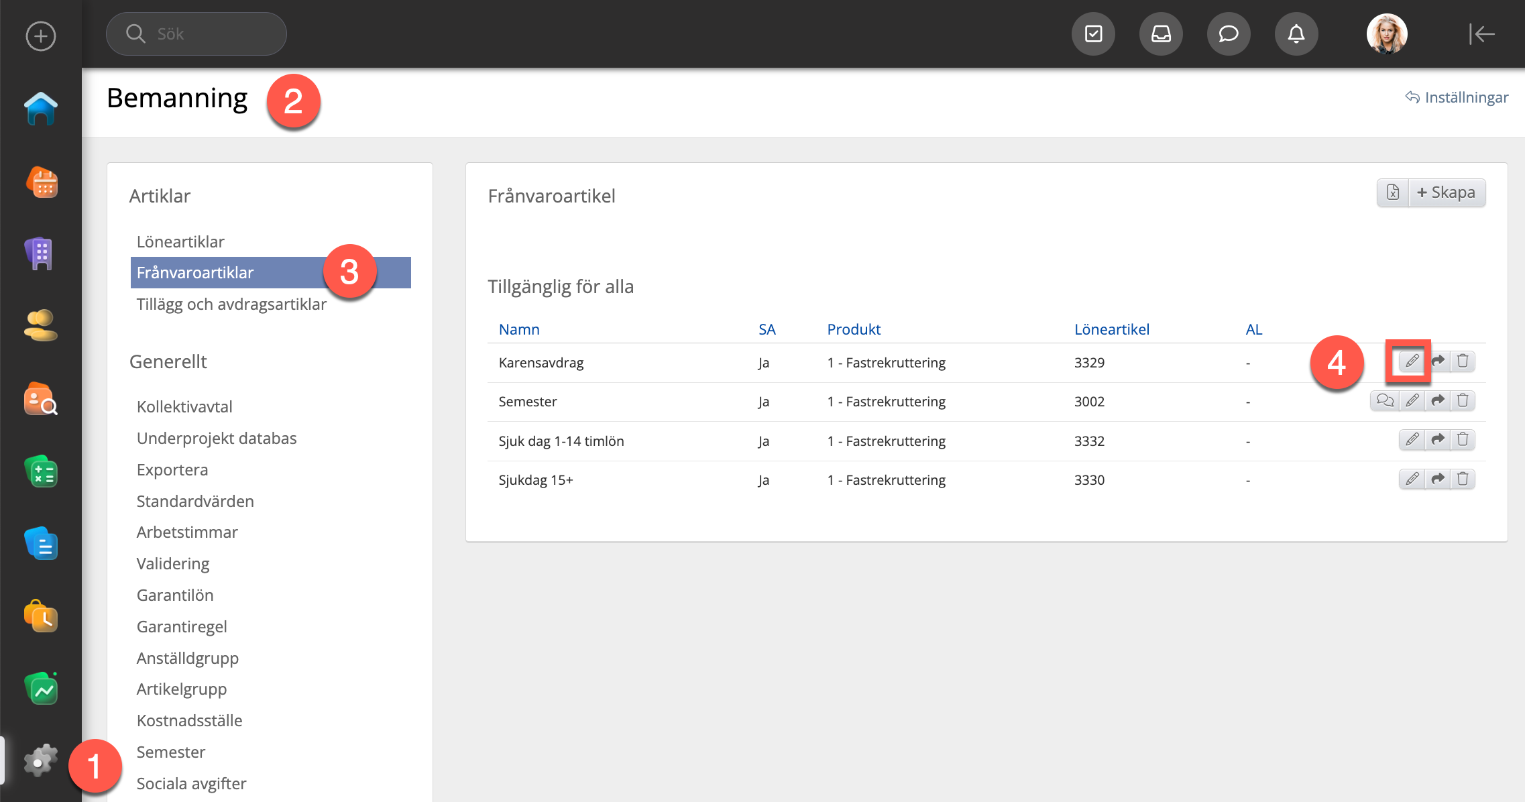1525x802 pixels.
Task: Open the tasks checkmark icon in top bar
Action: pos(1093,34)
